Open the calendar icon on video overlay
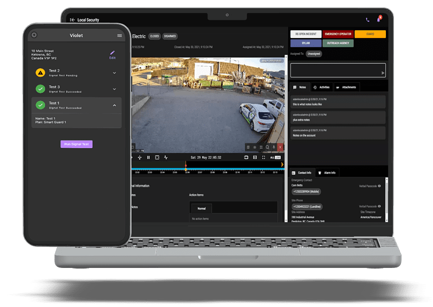 tap(248, 148)
